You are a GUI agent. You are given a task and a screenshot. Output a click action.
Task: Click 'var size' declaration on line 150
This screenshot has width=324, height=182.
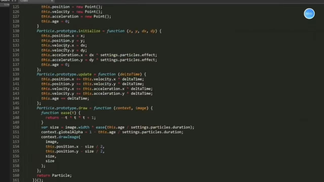coord(50,127)
